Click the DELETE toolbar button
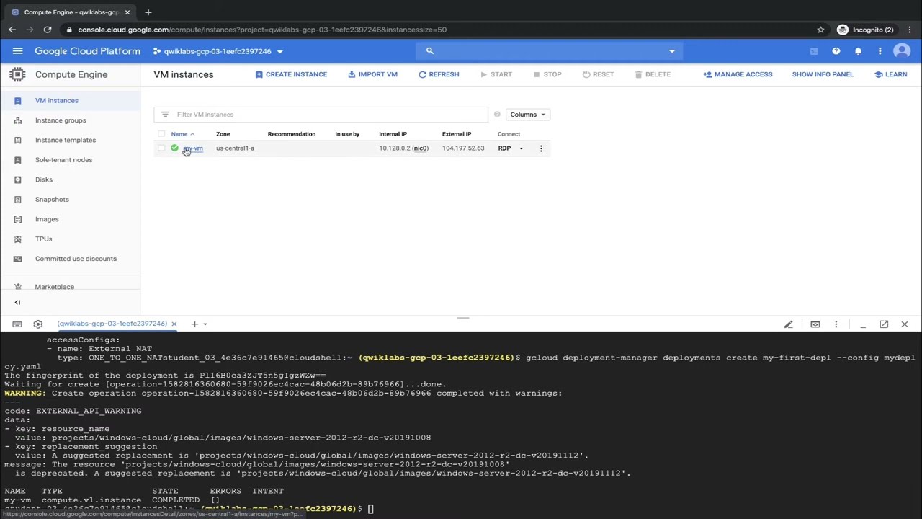Image resolution: width=922 pixels, height=519 pixels. 653,74
